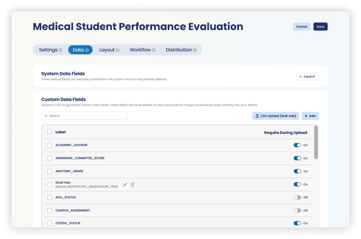
Task: Click the checkmark icon beside Workflow tab
Action: point(153,50)
